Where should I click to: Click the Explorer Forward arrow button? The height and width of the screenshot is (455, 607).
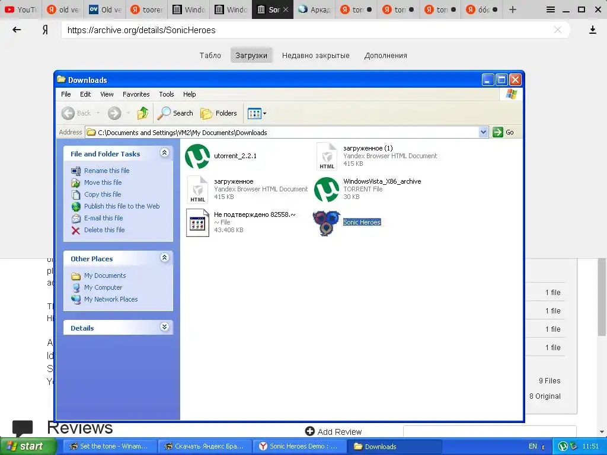point(114,113)
